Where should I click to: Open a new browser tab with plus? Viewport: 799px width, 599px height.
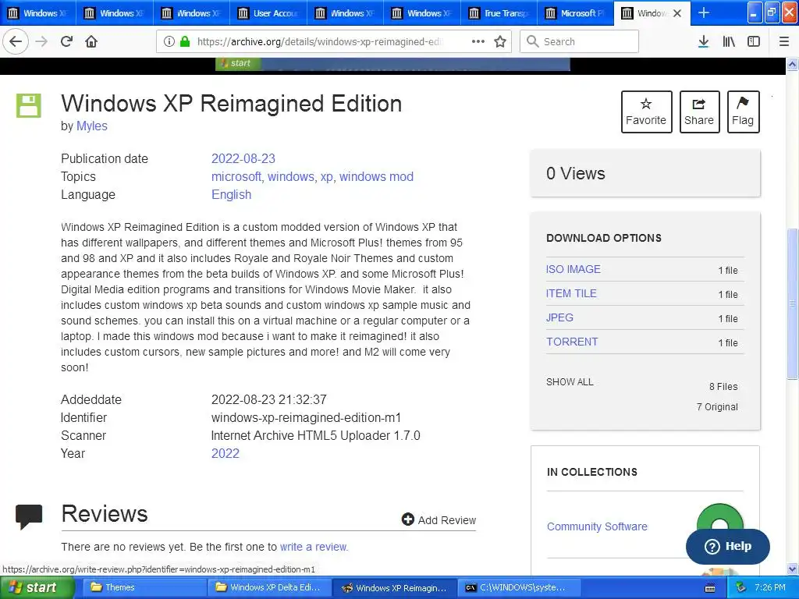pos(704,12)
